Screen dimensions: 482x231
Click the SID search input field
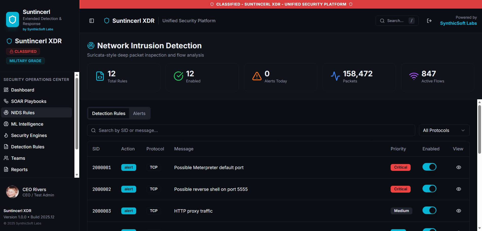(x=251, y=130)
